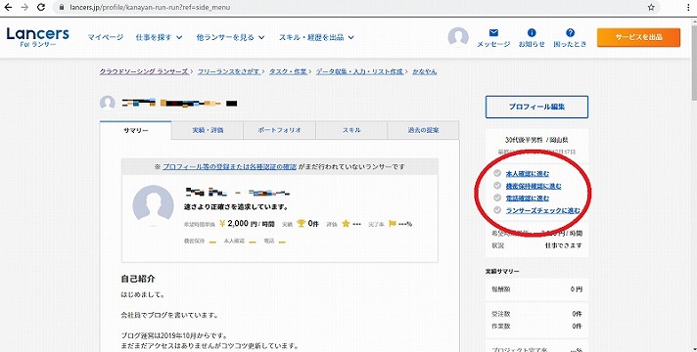Open the お知らせ info icon
Viewport: 697px width, 352px height.
532,32
